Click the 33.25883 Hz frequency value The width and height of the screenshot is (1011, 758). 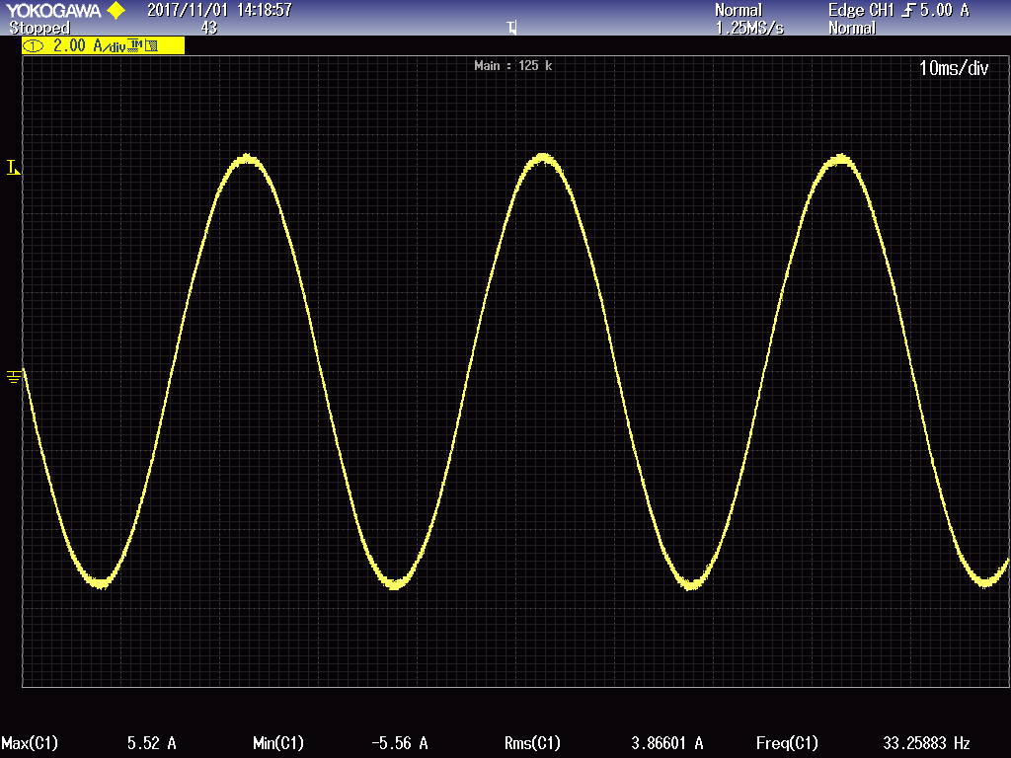coord(926,743)
